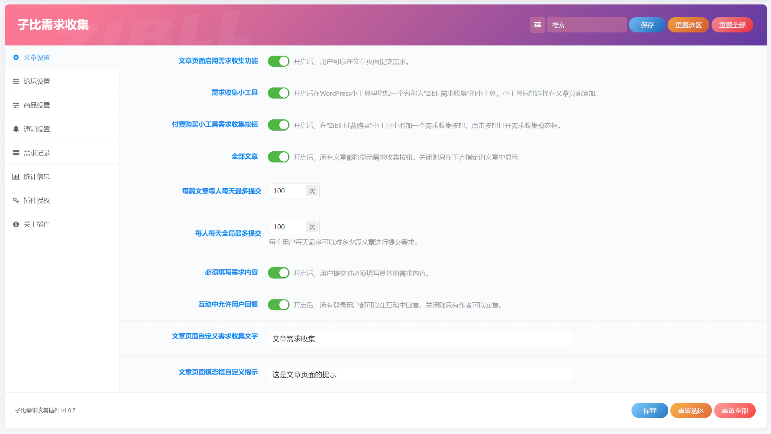Focus the 搜索 input field in header
The height and width of the screenshot is (434, 771).
pyautogui.click(x=587, y=25)
